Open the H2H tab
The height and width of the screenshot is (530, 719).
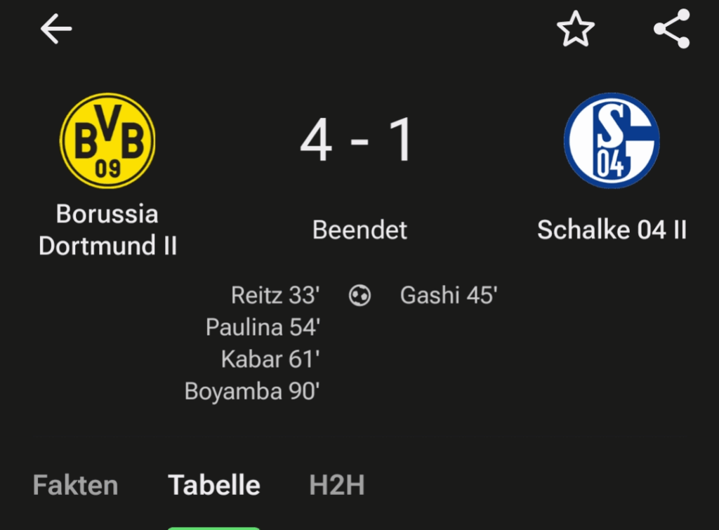click(336, 485)
